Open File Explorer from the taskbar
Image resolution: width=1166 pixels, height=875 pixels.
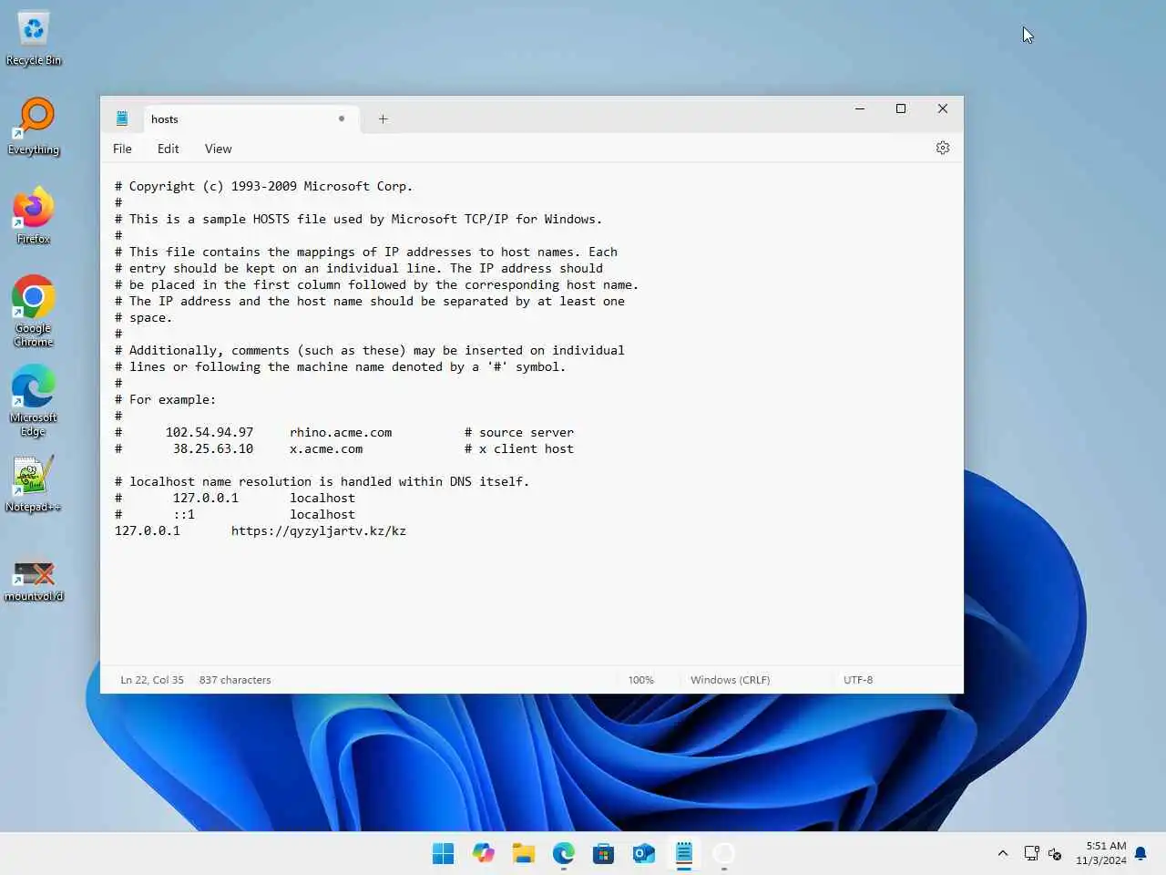pos(524,853)
